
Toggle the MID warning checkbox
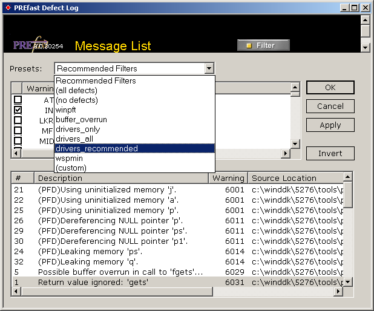point(18,141)
